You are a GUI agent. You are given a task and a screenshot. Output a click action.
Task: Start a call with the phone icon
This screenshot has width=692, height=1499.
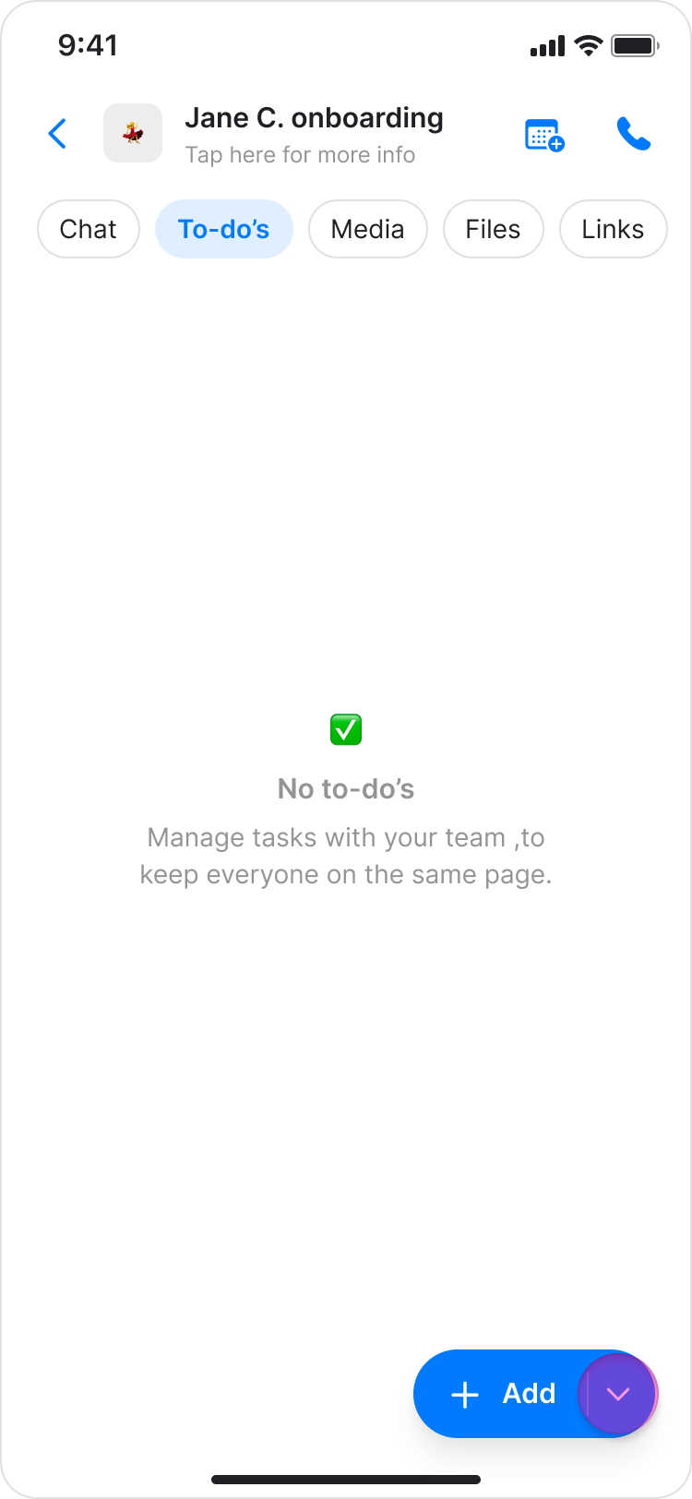pyautogui.click(x=634, y=134)
